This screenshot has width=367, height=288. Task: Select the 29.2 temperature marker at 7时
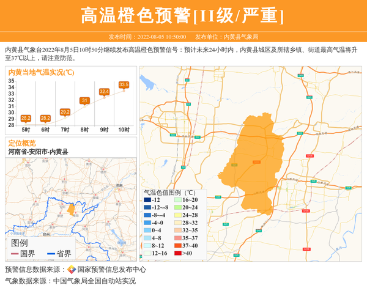tap(65, 112)
